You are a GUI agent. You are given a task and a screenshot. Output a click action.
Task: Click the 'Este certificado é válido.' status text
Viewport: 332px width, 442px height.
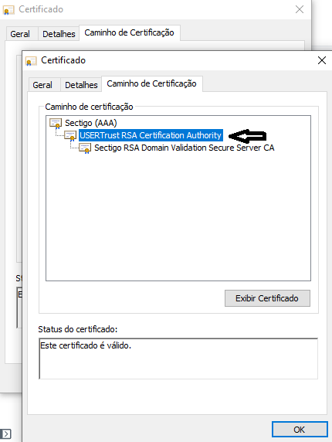point(86,345)
